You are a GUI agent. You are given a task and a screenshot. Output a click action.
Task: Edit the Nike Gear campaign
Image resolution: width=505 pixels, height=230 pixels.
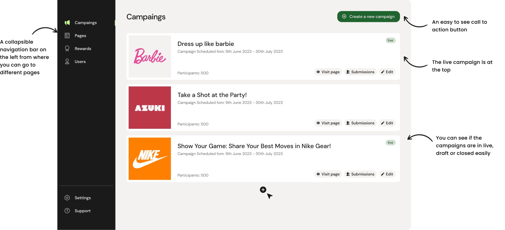click(387, 174)
